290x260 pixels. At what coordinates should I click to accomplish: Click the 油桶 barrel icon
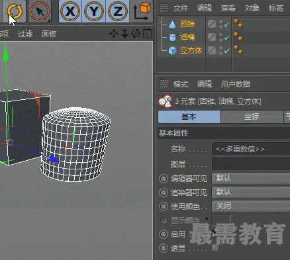[172, 37]
